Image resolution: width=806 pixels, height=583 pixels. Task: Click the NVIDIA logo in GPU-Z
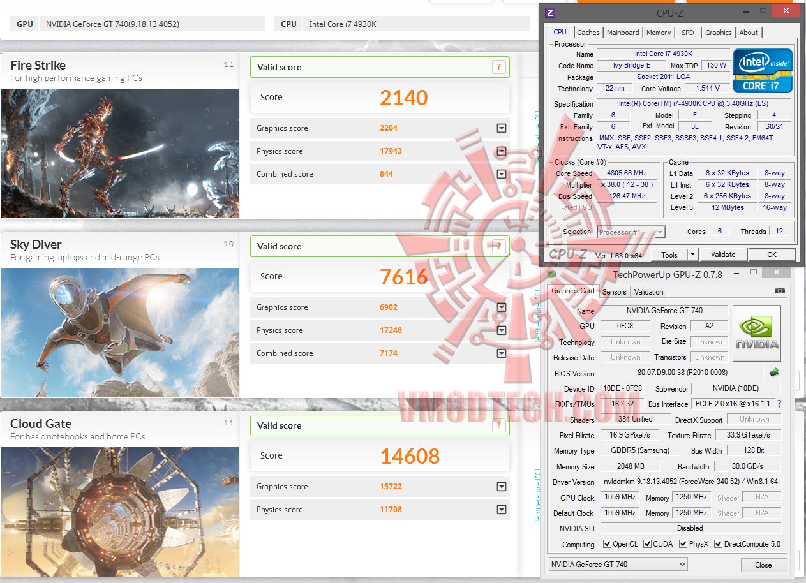point(756,332)
